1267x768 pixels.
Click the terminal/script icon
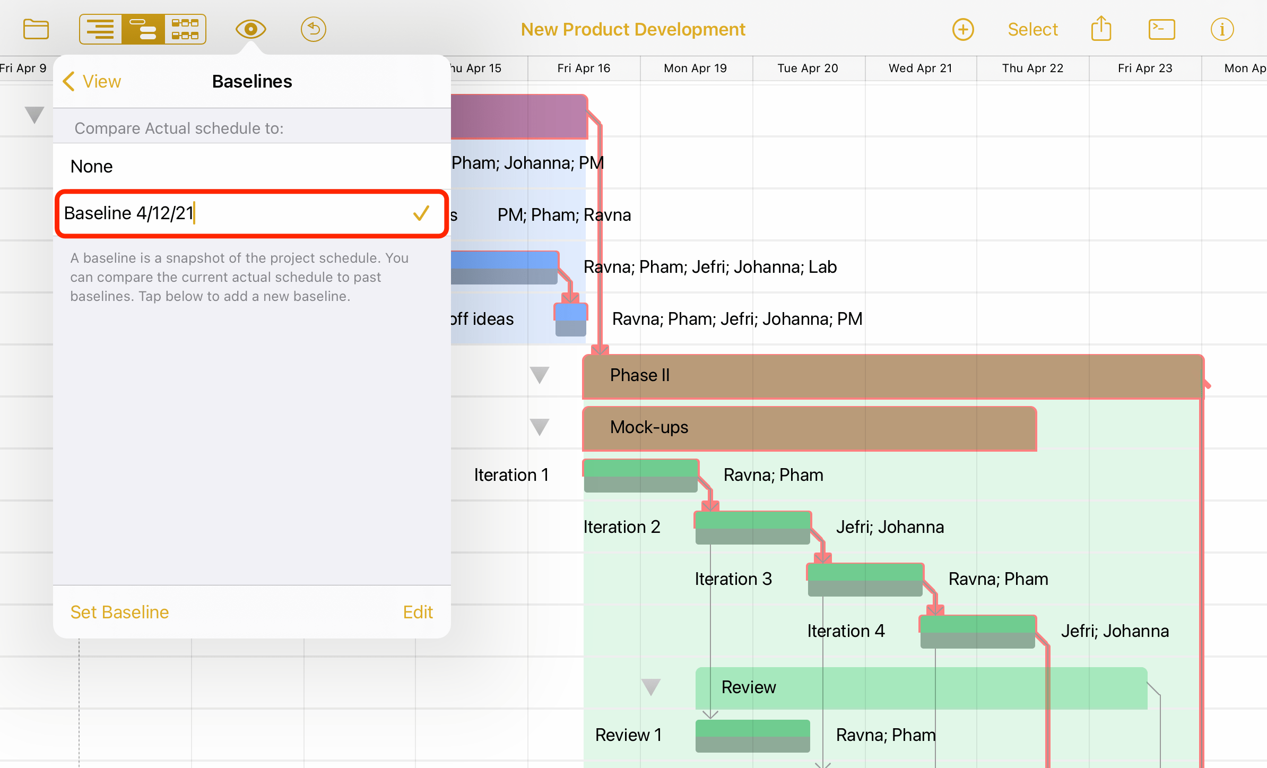click(1162, 29)
